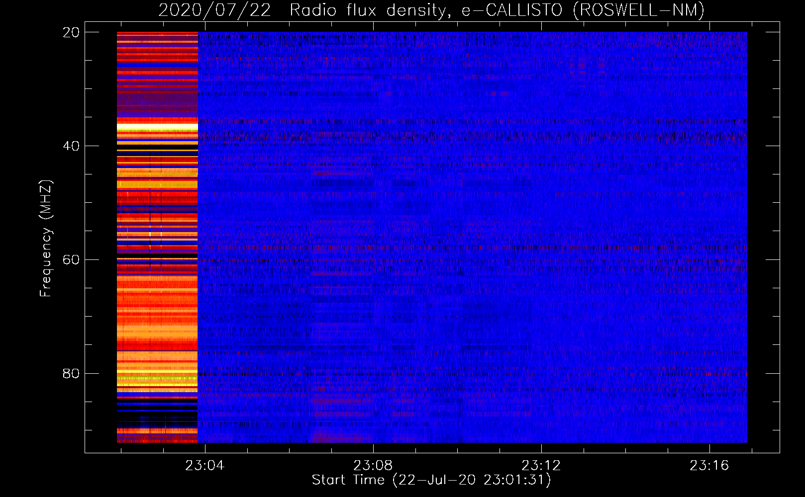This screenshot has height=497, width=805.
Task: Click the 20 frequency tick label
Action: coord(71,32)
